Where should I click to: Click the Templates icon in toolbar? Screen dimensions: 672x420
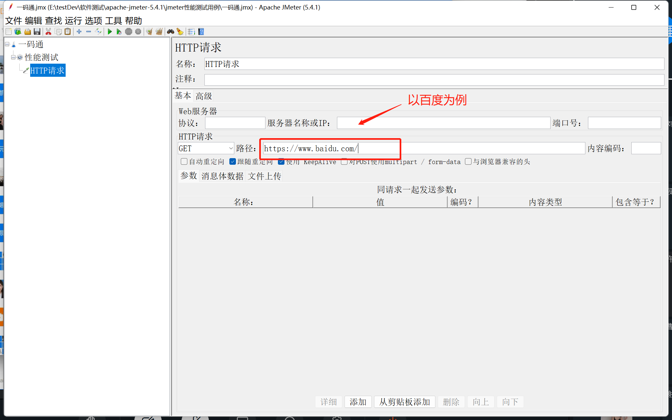click(18, 31)
